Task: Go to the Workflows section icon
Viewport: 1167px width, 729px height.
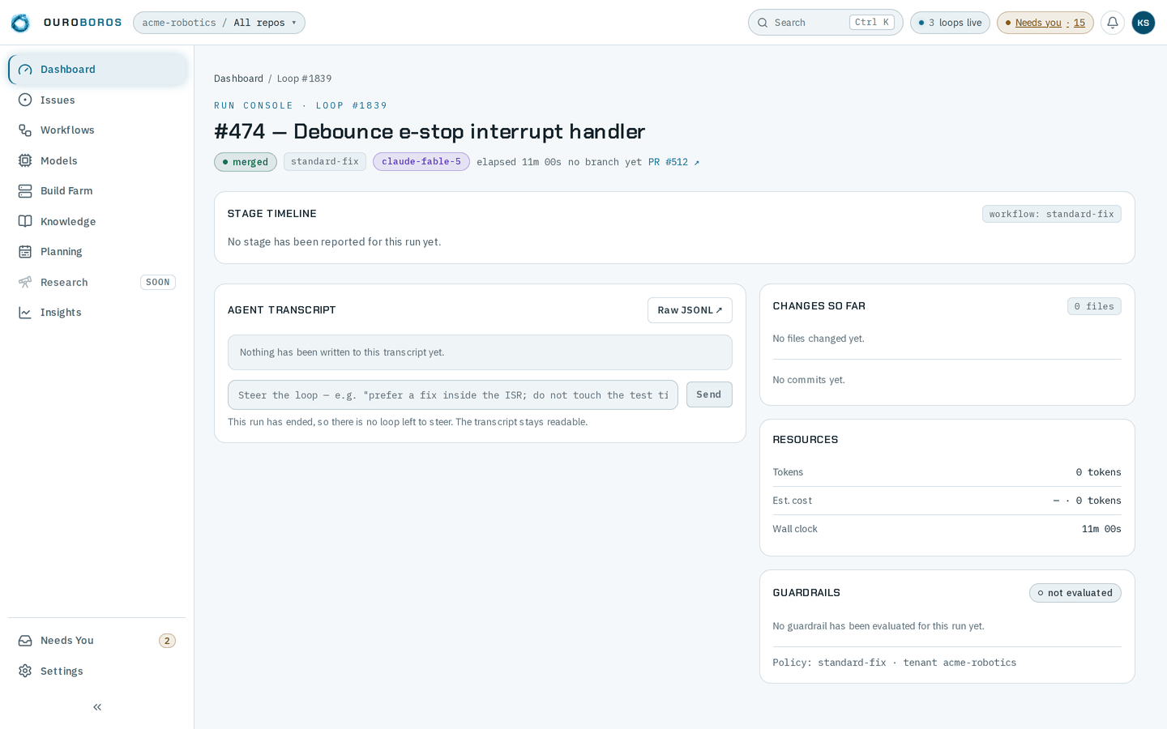Action: (25, 130)
